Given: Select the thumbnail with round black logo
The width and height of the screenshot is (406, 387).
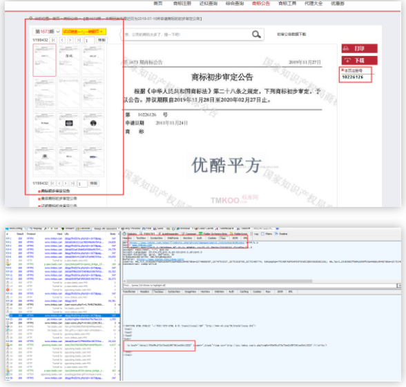Looking at the screenshot, I should coord(93,127).
